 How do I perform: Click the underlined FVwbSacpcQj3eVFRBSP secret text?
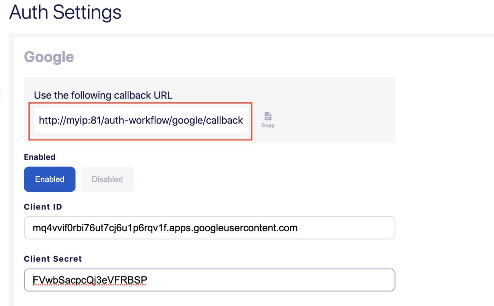90,280
